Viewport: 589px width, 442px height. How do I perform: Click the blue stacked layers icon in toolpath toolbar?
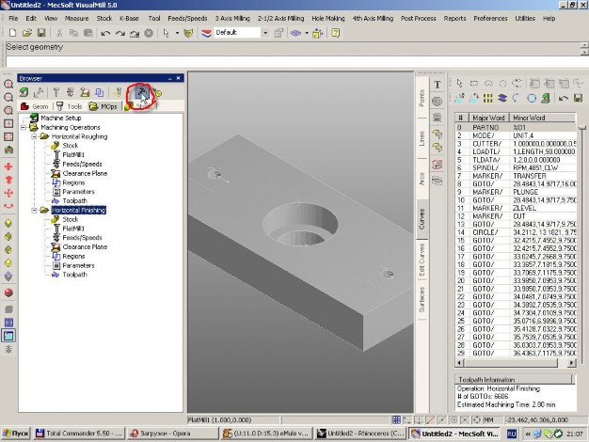click(502, 98)
